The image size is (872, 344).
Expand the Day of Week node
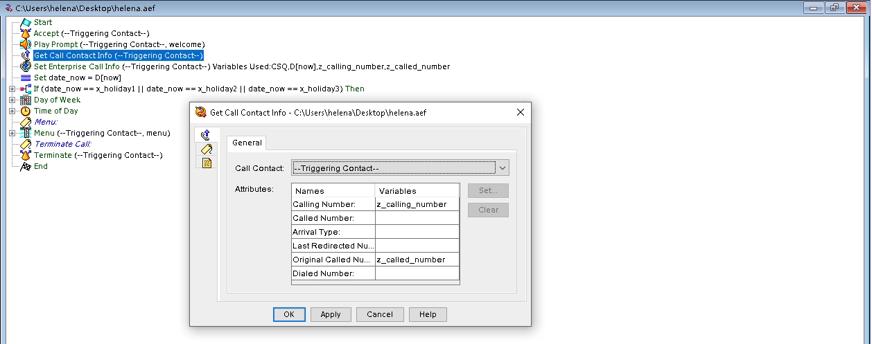point(12,100)
